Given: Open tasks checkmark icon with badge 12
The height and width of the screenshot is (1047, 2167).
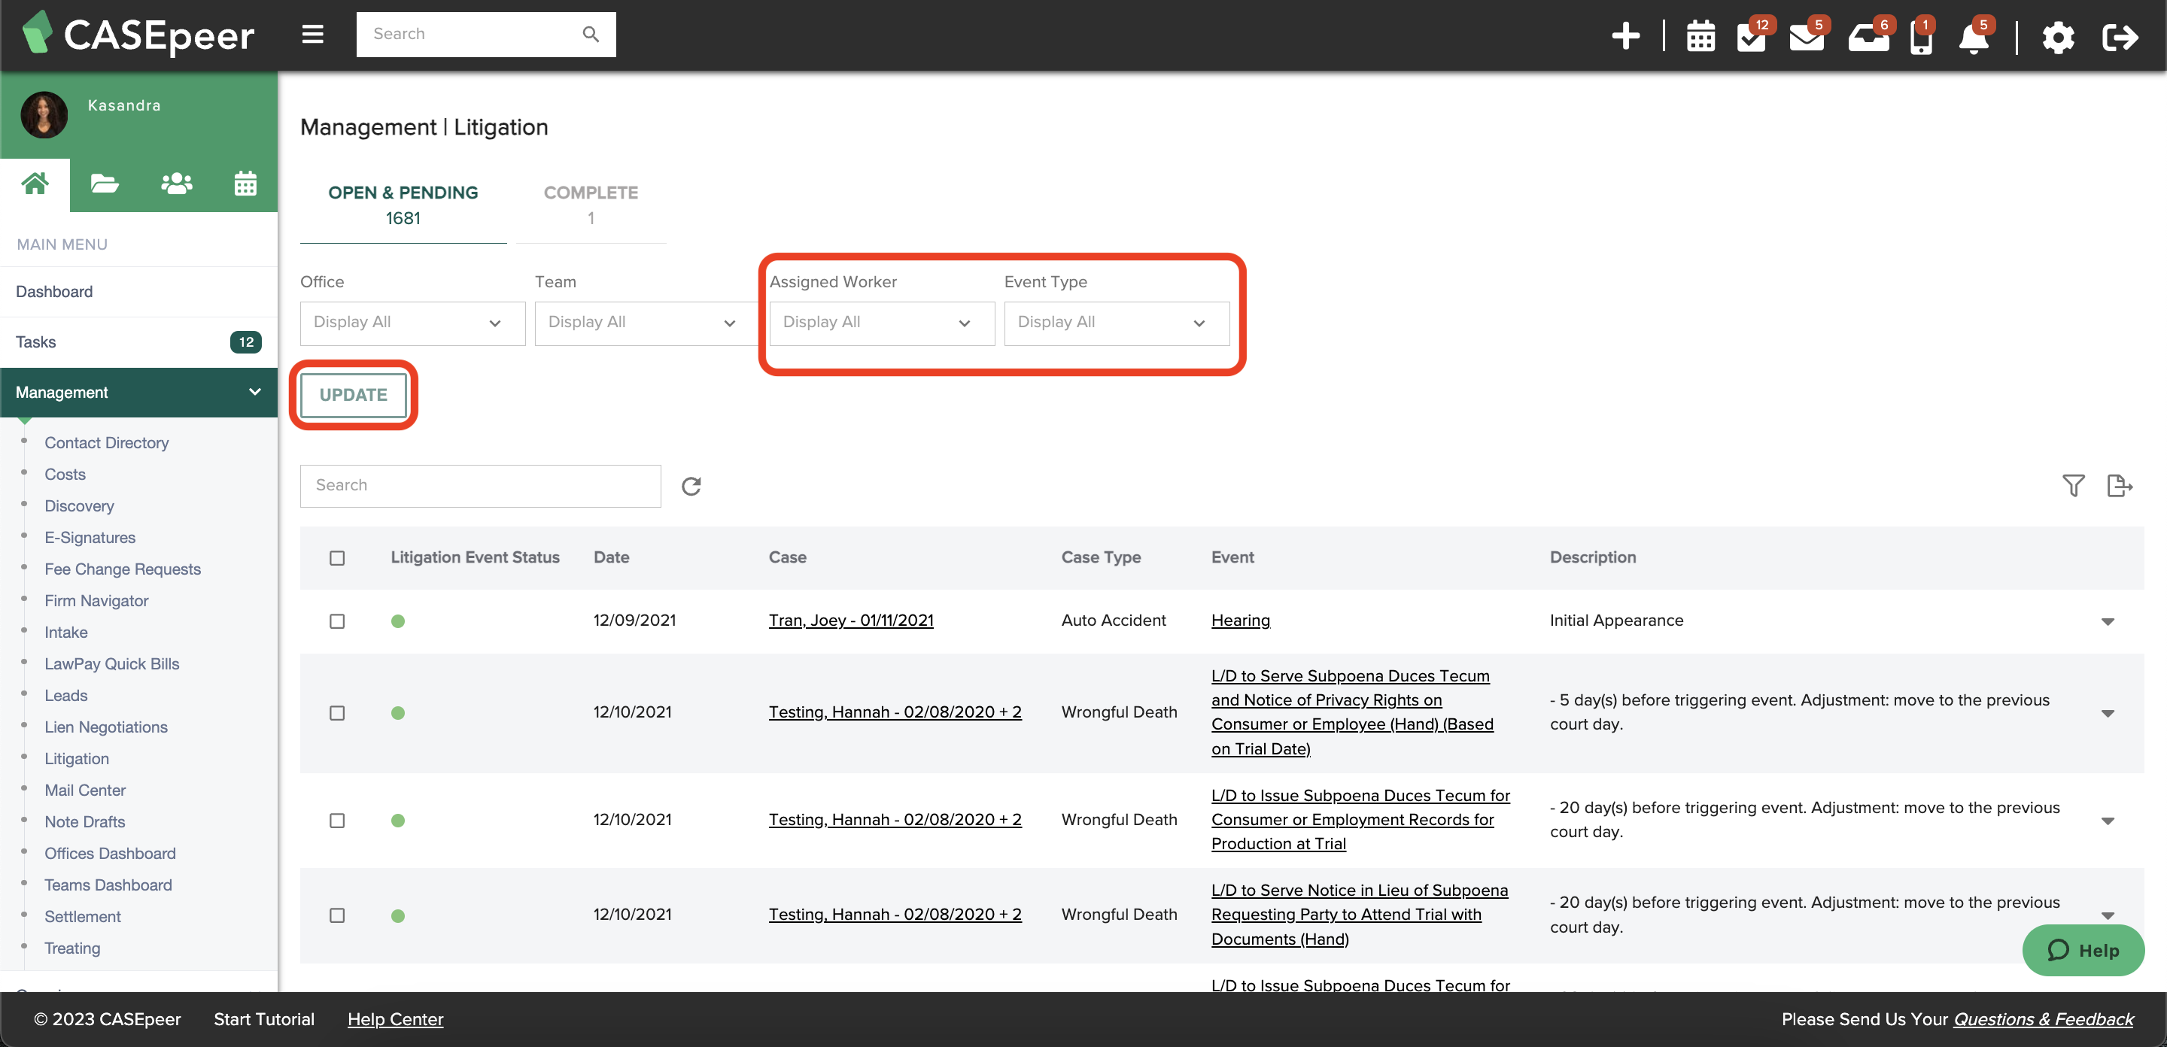Looking at the screenshot, I should (1753, 36).
